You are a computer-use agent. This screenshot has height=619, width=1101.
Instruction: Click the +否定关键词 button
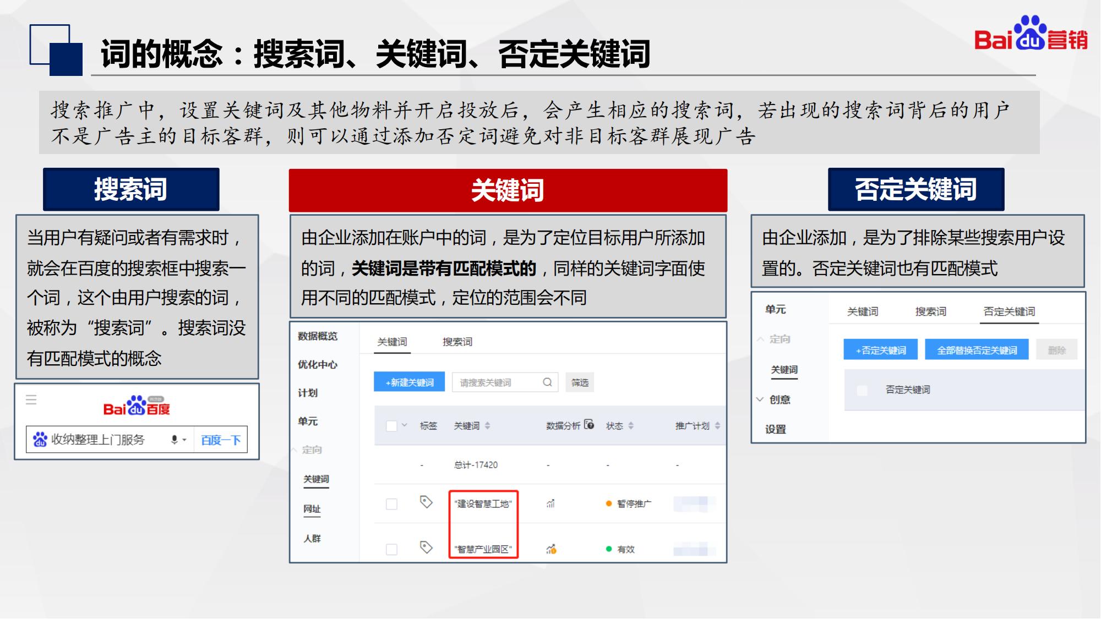pos(880,350)
